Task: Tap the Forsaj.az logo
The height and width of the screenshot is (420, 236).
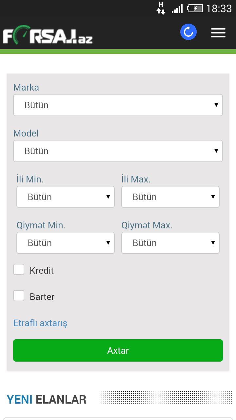Action: (x=48, y=36)
